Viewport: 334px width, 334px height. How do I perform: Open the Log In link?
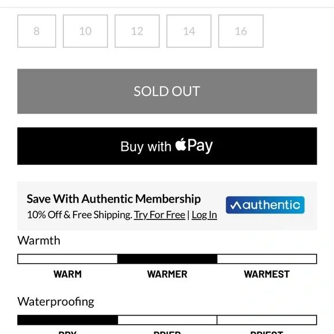click(x=204, y=215)
